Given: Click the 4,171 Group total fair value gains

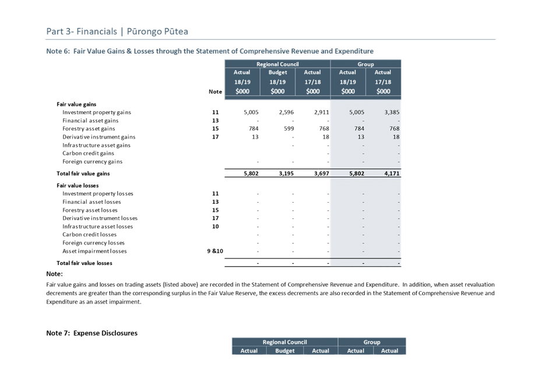Looking at the screenshot, I should (392, 174).
